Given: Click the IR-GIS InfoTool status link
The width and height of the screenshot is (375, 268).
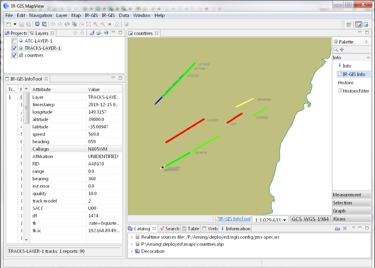Looking at the screenshot, I should (x=235, y=219).
